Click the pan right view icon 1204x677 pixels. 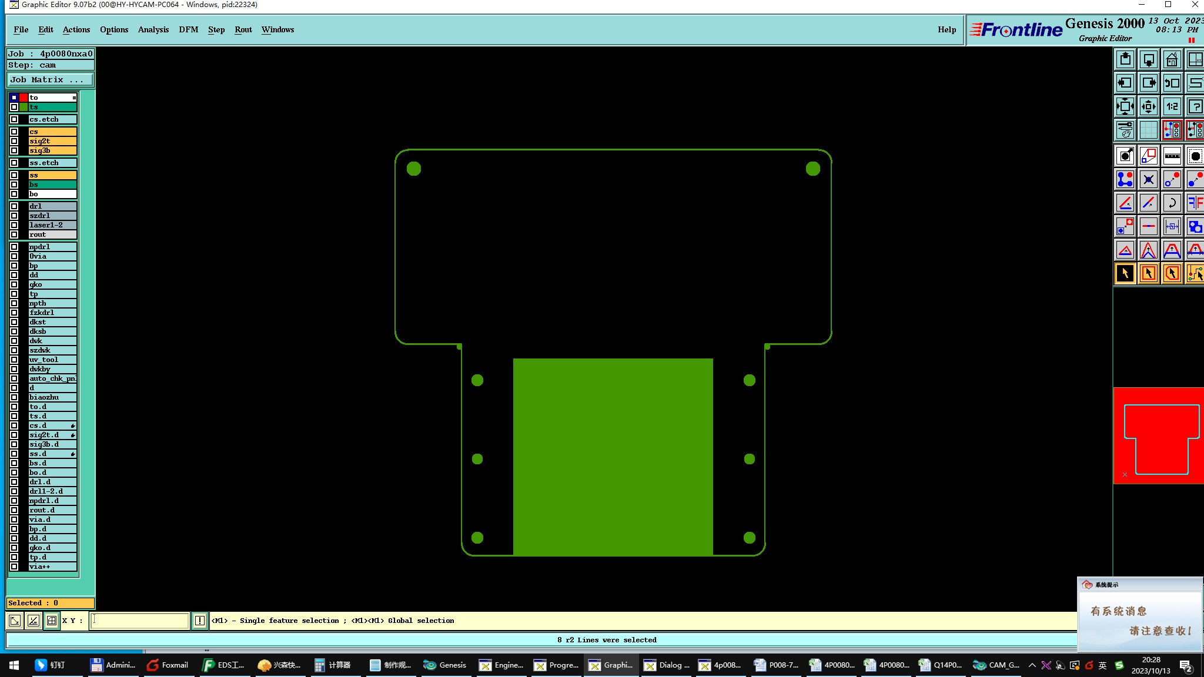pos(1149,83)
